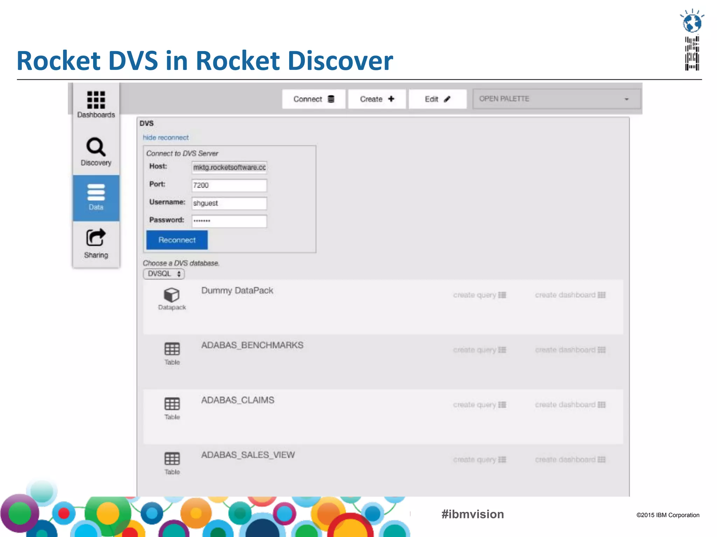Select the ADABAS_BENCHMARKS entry name
The width and height of the screenshot is (717, 537).
click(x=252, y=345)
